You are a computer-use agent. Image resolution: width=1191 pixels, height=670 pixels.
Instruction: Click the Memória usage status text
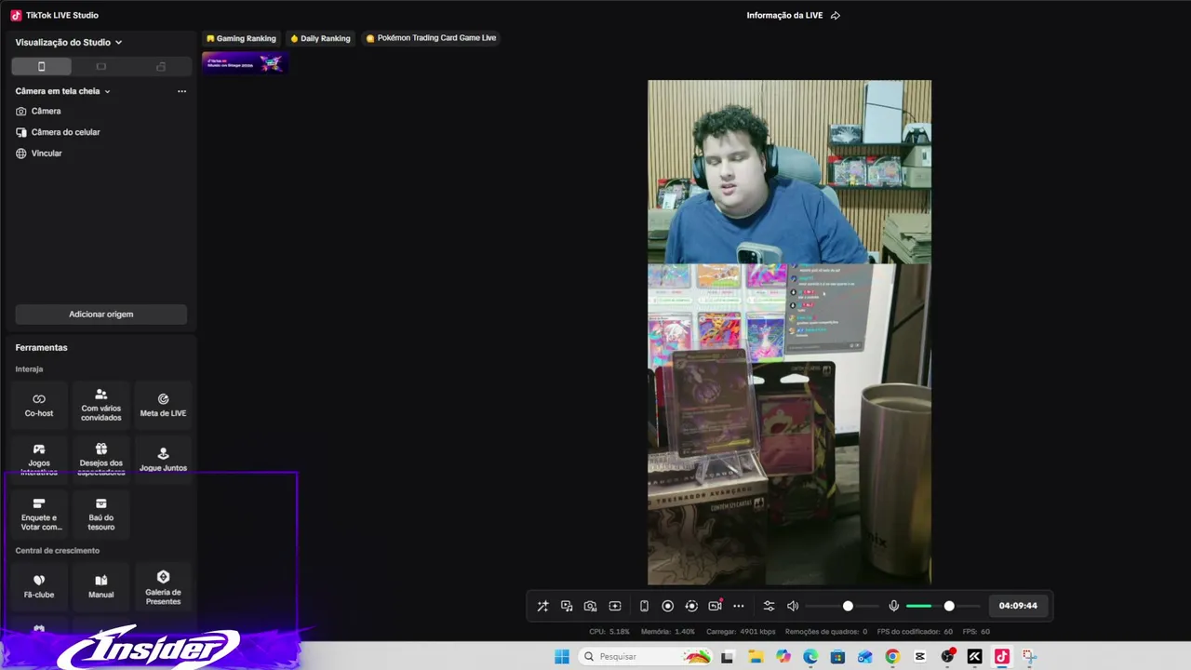668,632
